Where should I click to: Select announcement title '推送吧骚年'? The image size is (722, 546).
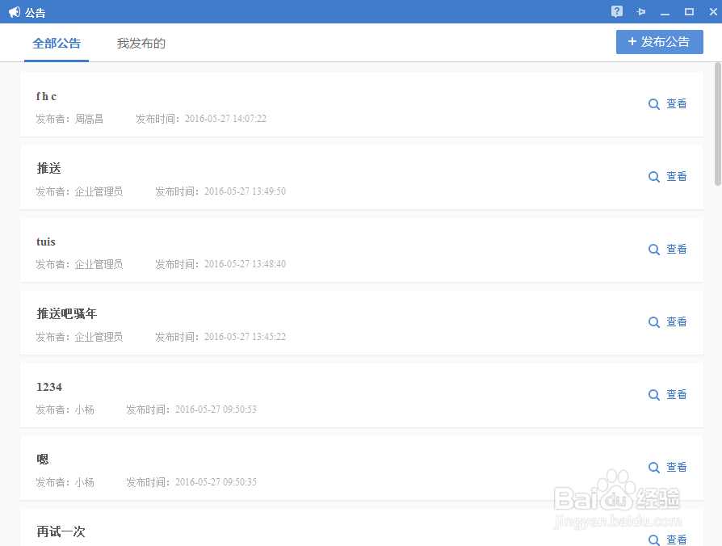[67, 314]
